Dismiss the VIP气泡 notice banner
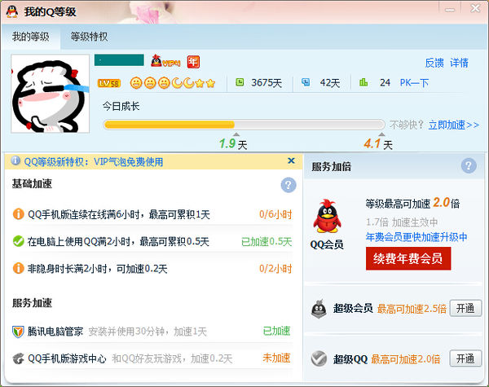 [291, 161]
